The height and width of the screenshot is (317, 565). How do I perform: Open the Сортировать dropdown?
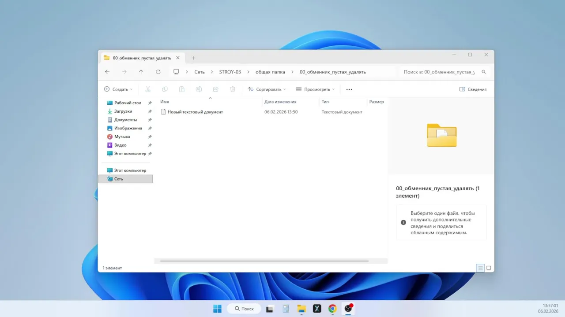[267, 89]
